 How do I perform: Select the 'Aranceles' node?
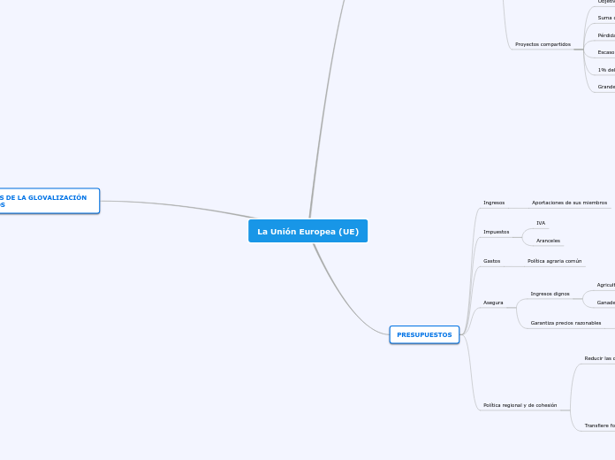(548, 241)
